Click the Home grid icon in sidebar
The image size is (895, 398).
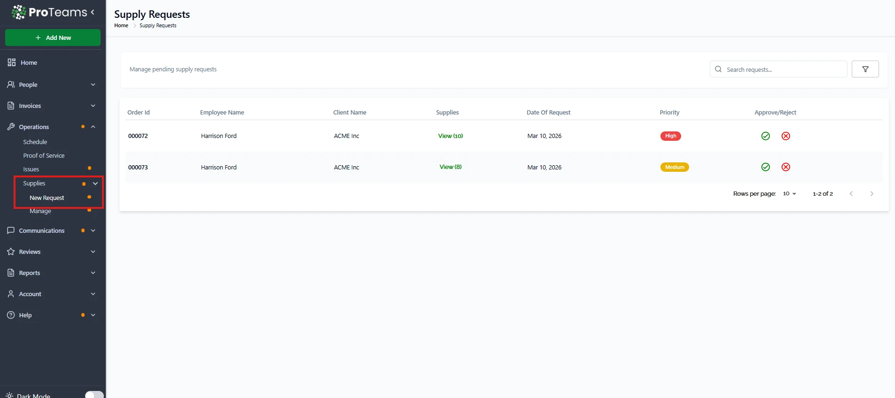(12, 62)
